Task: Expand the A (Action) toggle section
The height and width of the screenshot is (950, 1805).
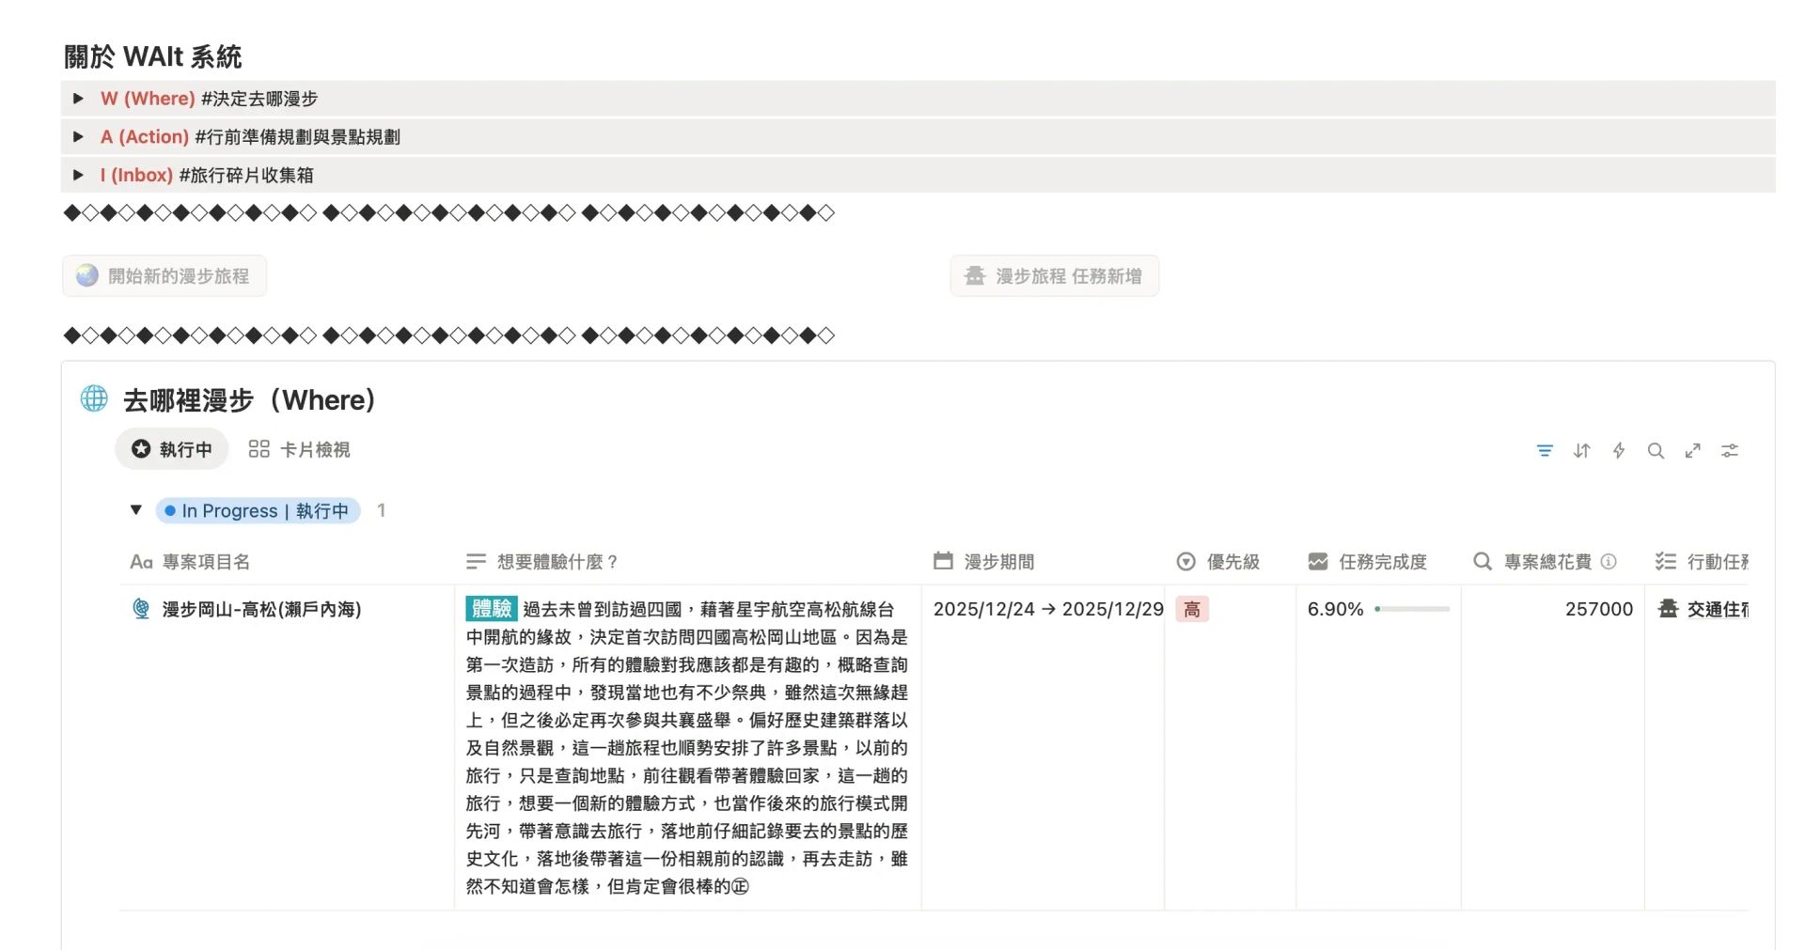Action: click(79, 137)
